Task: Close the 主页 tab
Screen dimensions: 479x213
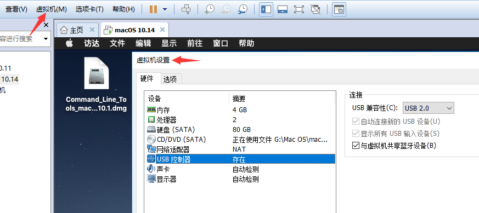Action: (x=92, y=30)
